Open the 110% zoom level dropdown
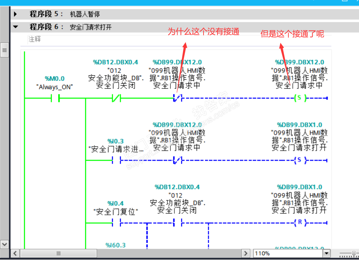The height and width of the screenshot is (260, 359). [327, 253]
